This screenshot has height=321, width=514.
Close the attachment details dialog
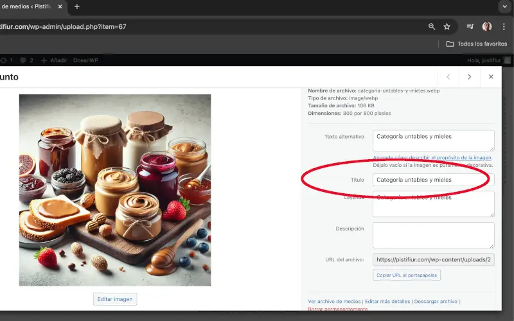click(x=491, y=77)
